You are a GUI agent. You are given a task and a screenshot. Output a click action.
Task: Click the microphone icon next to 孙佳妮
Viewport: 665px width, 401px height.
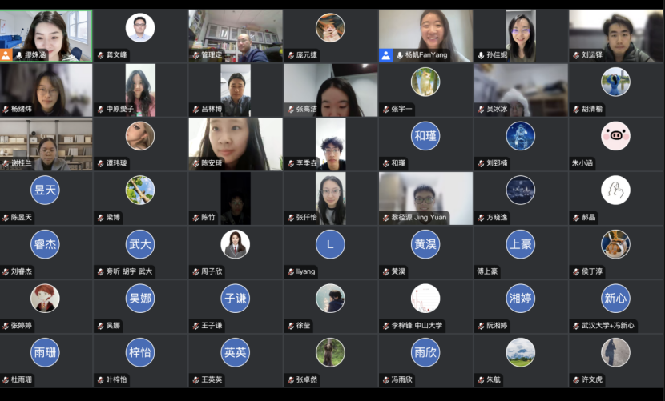coord(481,55)
